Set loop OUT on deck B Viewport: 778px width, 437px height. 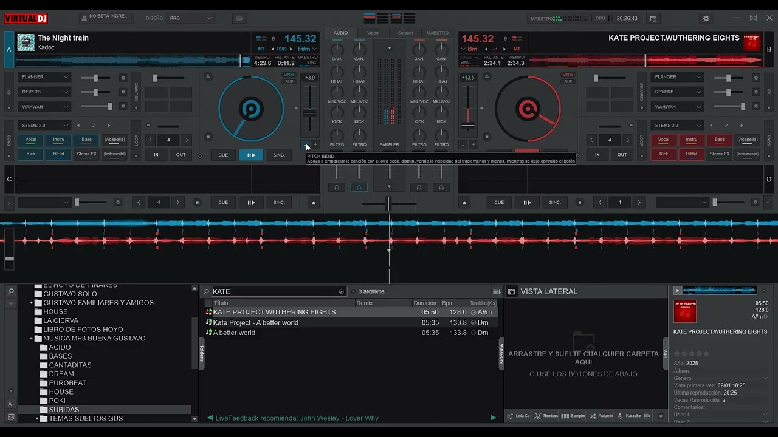(622, 155)
